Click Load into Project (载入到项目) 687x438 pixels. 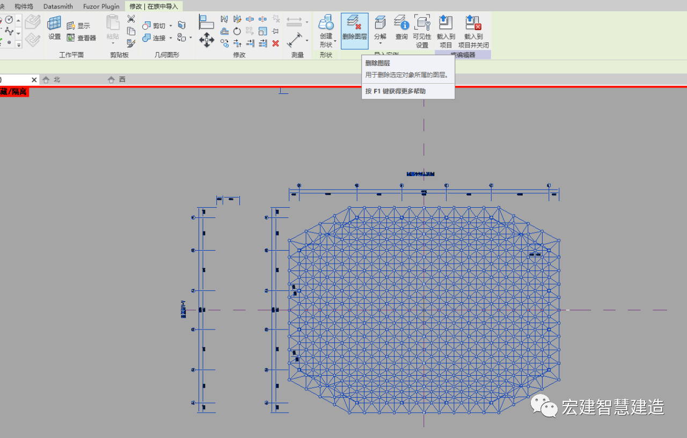(x=445, y=31)
